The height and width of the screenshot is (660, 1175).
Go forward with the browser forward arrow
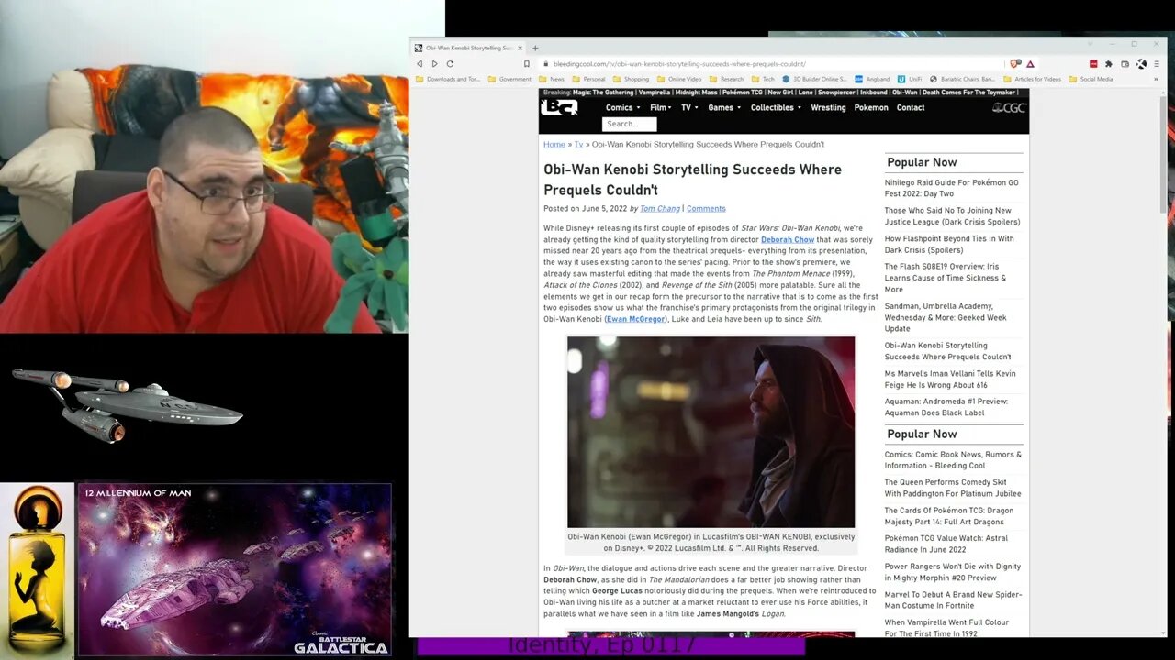click(434, 64)
